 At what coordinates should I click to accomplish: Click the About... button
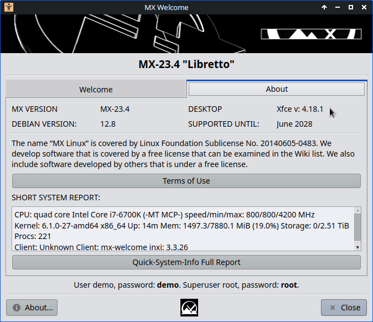coord(32,308)
